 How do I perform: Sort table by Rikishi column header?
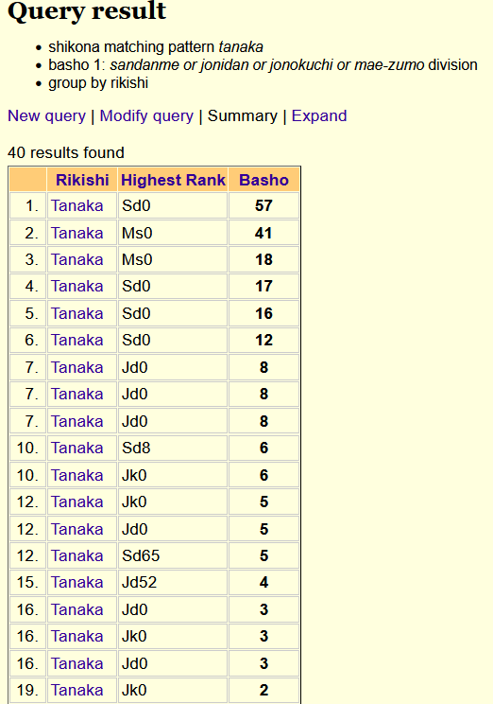82,180
